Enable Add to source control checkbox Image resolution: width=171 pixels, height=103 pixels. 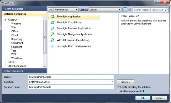(118, 91)
